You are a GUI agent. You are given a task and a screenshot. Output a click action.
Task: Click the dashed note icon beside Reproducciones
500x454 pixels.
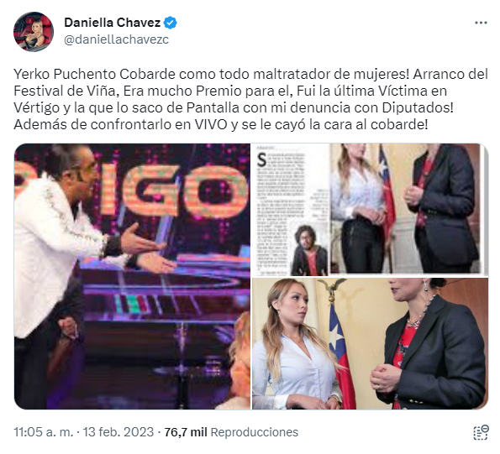coord(481,432)
